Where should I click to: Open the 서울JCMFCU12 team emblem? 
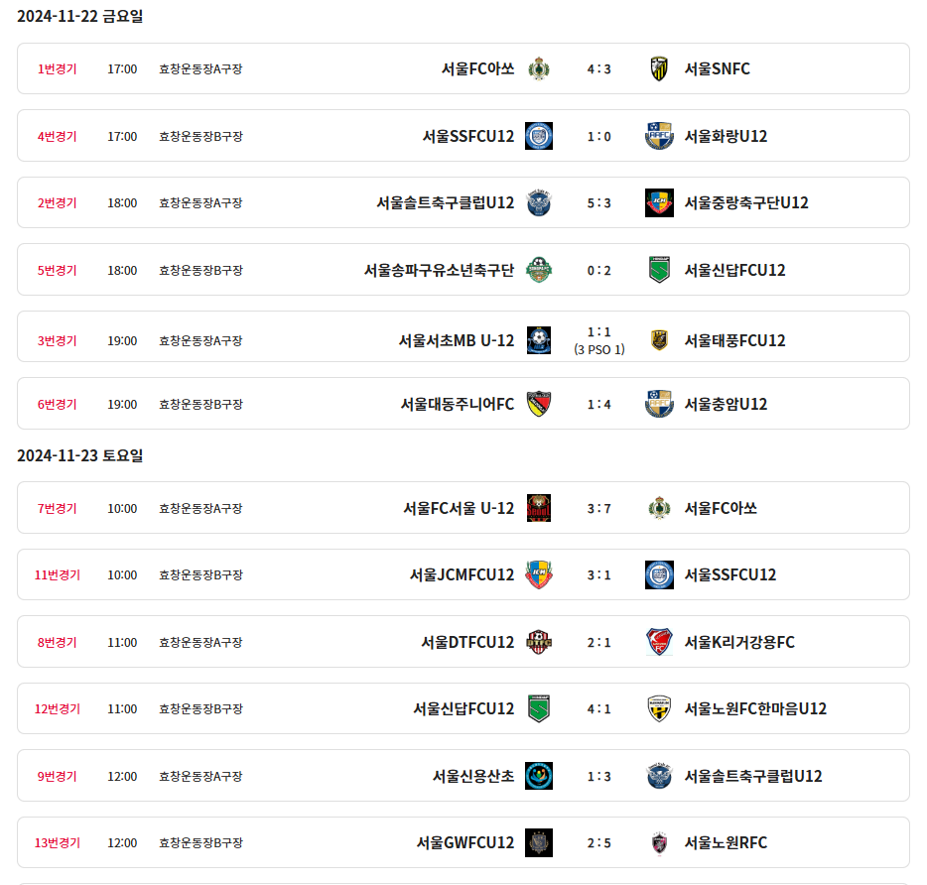[x=539, y=574]
